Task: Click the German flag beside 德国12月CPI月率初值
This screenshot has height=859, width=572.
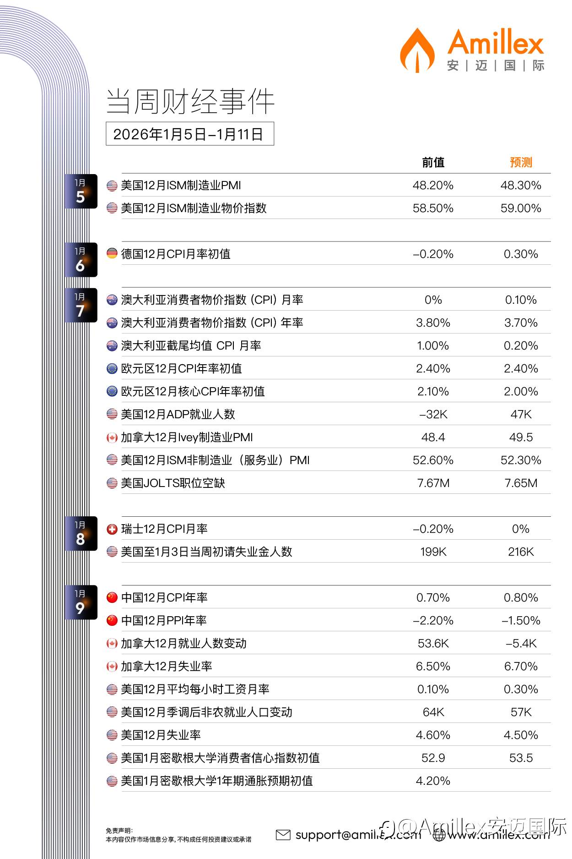Action: (112, 253)
